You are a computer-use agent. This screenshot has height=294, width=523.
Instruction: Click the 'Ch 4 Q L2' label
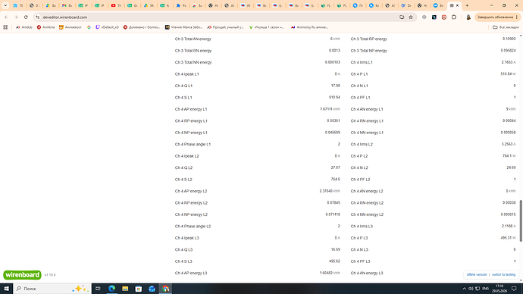[x=183, y=167]
